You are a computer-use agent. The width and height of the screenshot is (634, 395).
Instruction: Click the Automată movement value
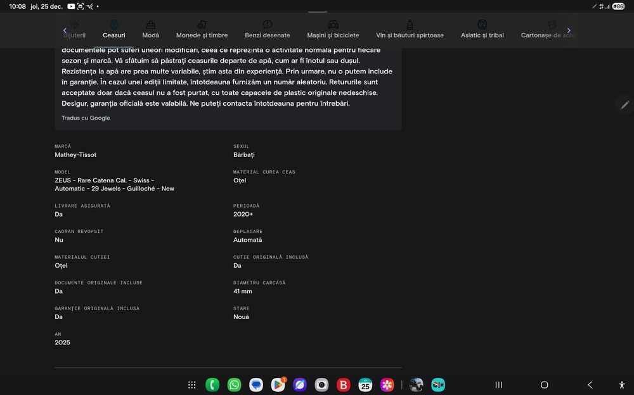click(247, 240)
